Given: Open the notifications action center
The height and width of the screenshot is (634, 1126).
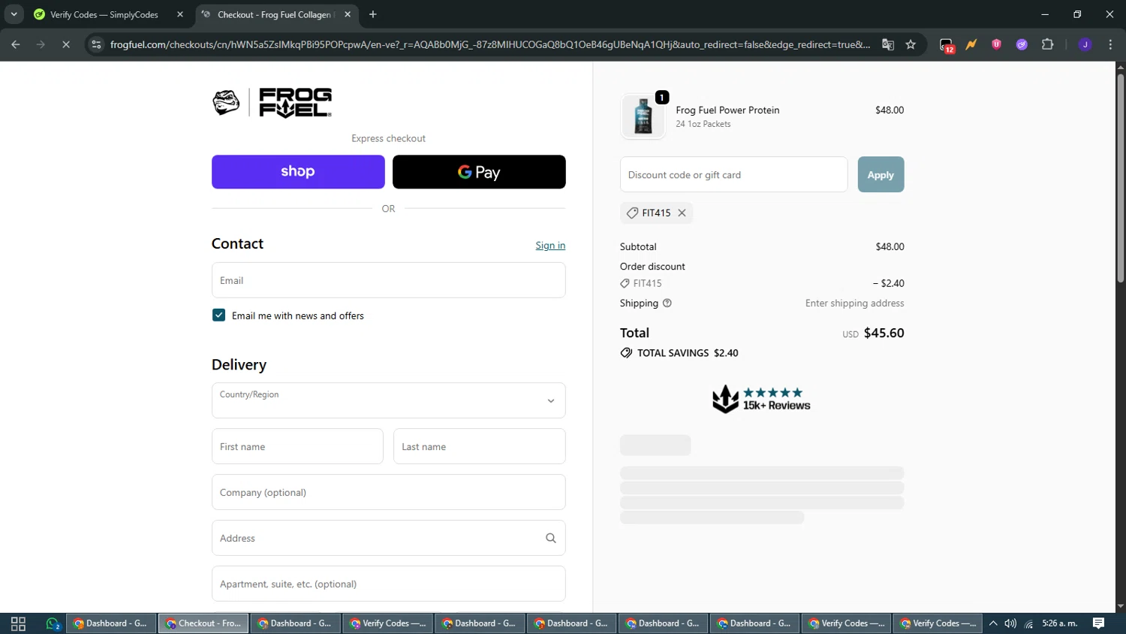Looking at the screenshot, I should coord(1098,623).
